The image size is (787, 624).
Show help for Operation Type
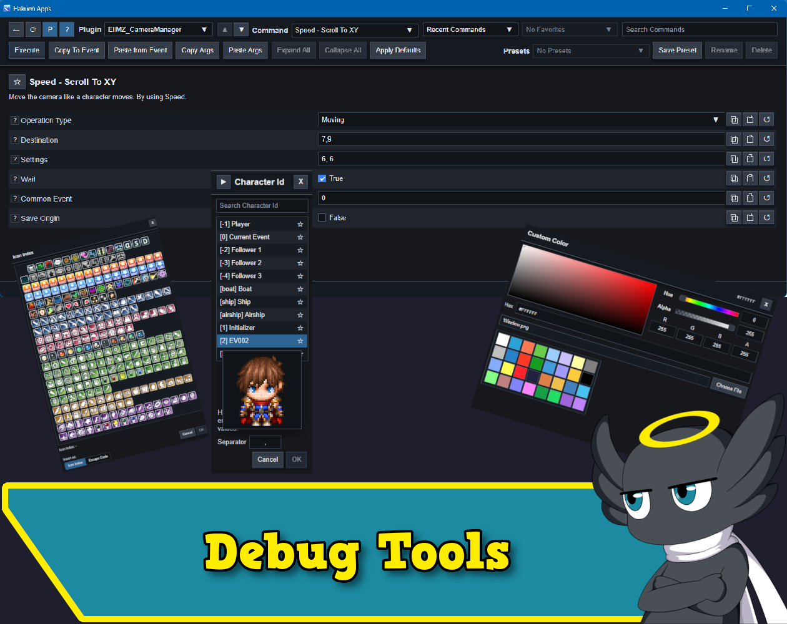click(15, 120)
